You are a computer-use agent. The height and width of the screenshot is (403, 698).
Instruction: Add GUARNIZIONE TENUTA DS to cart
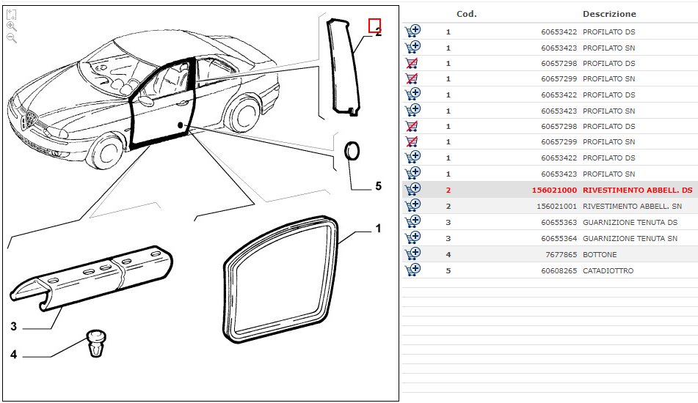click(x=412, y=222)
